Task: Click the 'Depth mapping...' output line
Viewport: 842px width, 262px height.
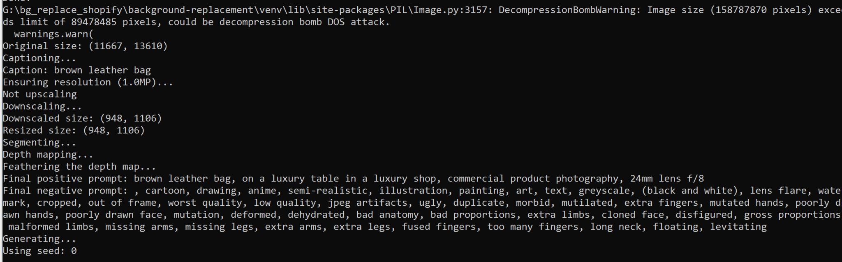Action: coord(48,154)
